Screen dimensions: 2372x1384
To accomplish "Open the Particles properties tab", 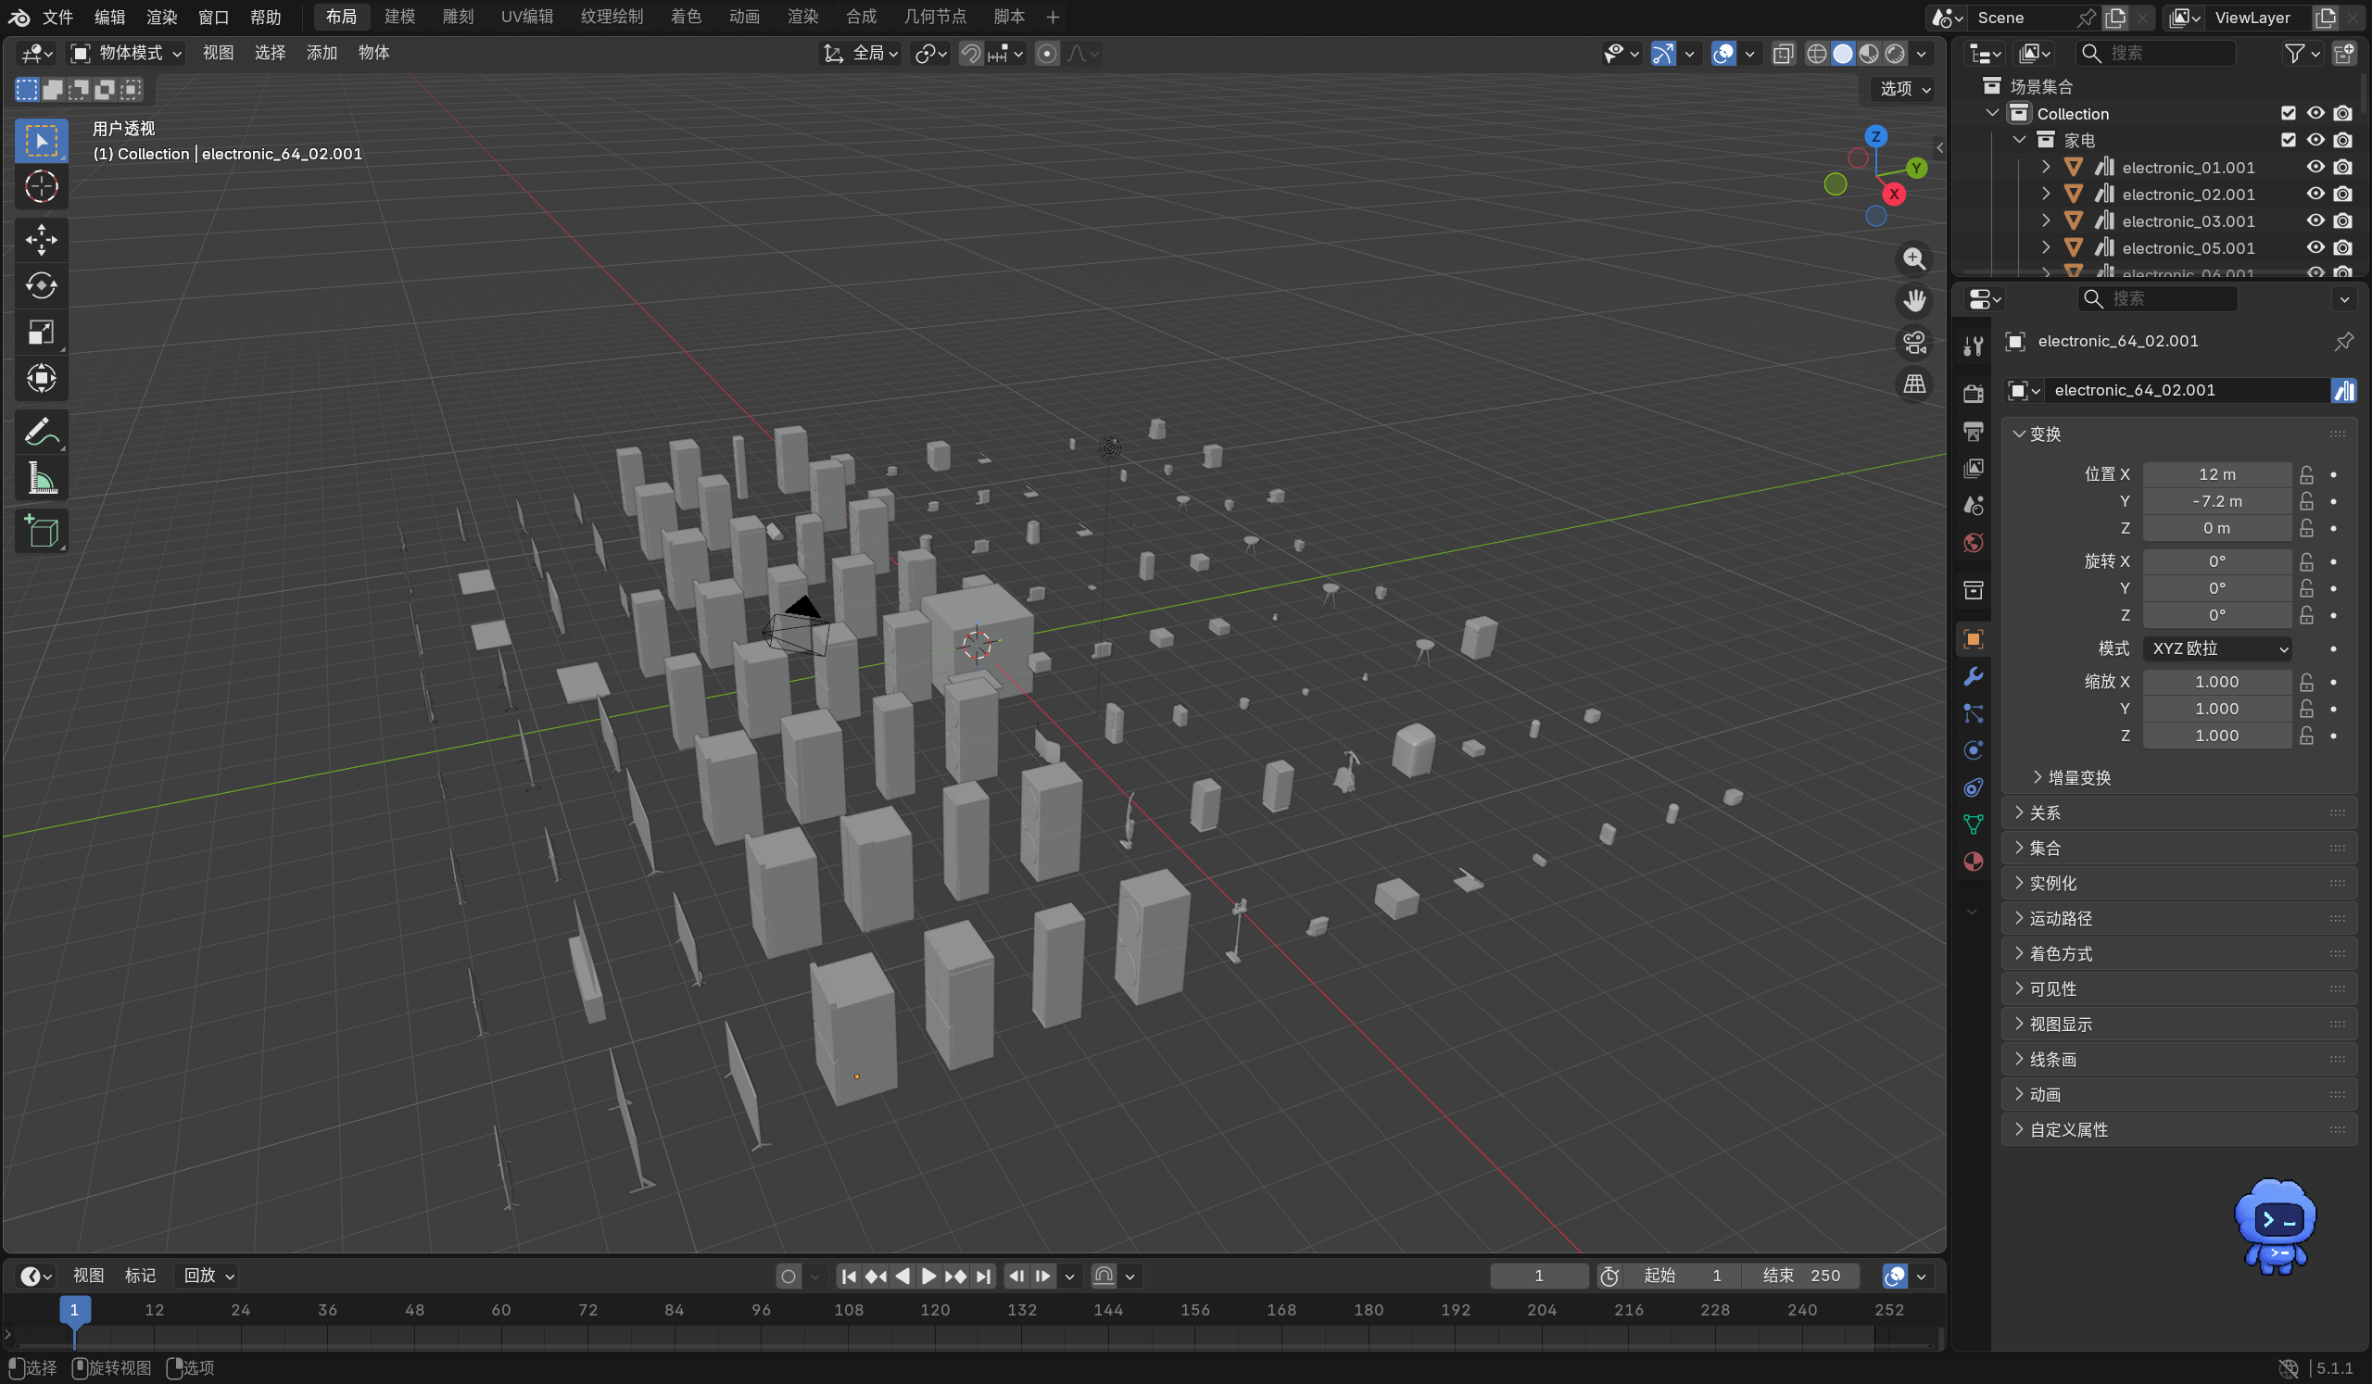I will [1973, 713].
